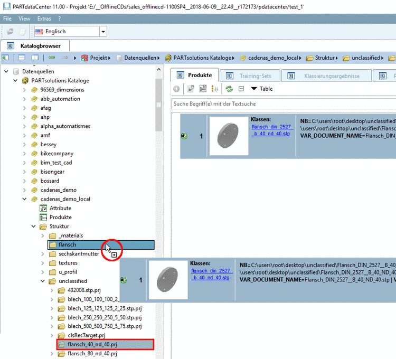Collapse the Struktur folder
Image resolution: width=396 pixels, height=359 pixels.
click(x=34, y=226)
